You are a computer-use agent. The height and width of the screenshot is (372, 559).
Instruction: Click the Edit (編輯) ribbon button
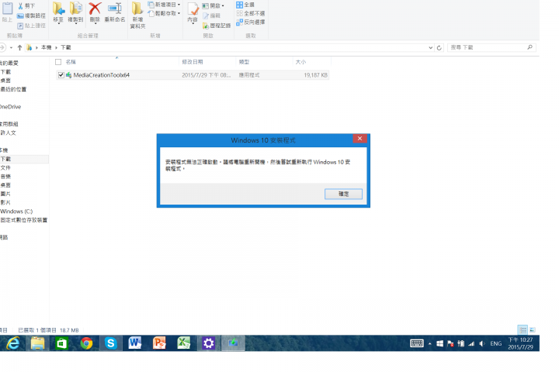coord(212,16)
